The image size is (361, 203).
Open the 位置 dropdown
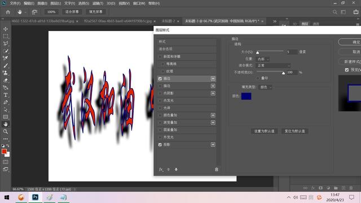263,59
